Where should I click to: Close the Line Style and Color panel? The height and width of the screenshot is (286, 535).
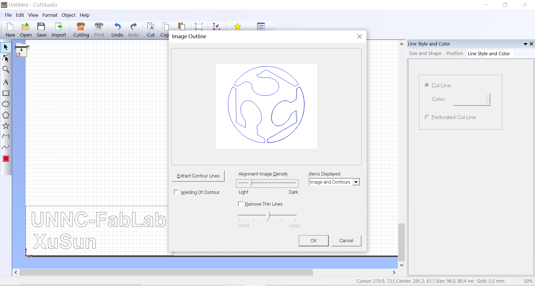pos(531,44)
